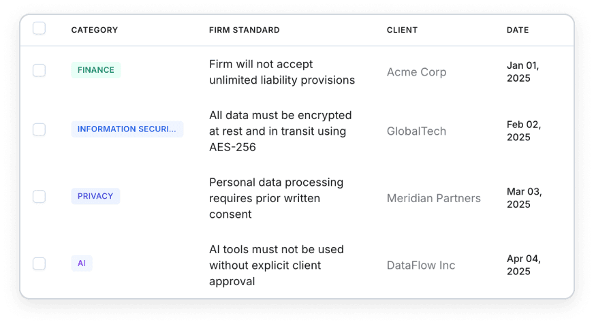Open the unlimited liability provisions standard
The width and height of the screenshot is (594, 324).
coord(282,72)
